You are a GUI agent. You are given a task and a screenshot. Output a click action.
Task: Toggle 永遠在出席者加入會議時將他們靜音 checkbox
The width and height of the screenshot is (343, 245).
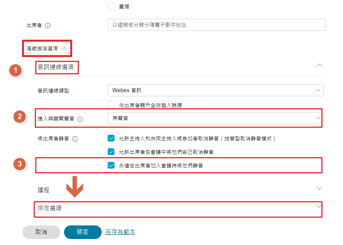[x=111, y=165]
